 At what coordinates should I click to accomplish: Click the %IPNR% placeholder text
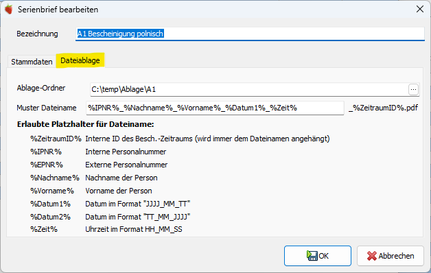[46, 152]
